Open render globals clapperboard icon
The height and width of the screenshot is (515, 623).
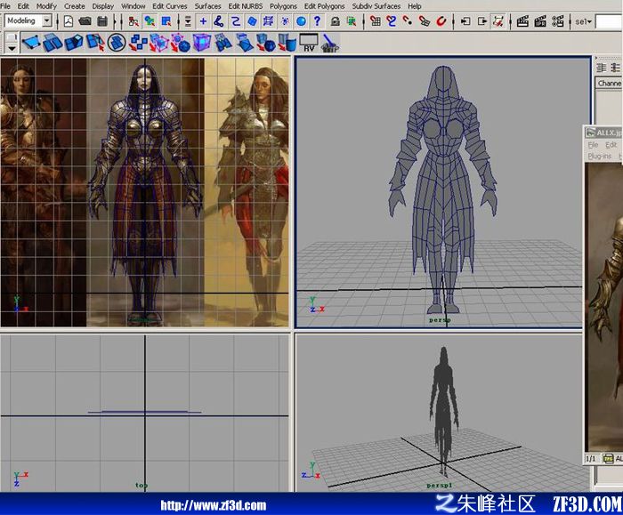[557, 21]
